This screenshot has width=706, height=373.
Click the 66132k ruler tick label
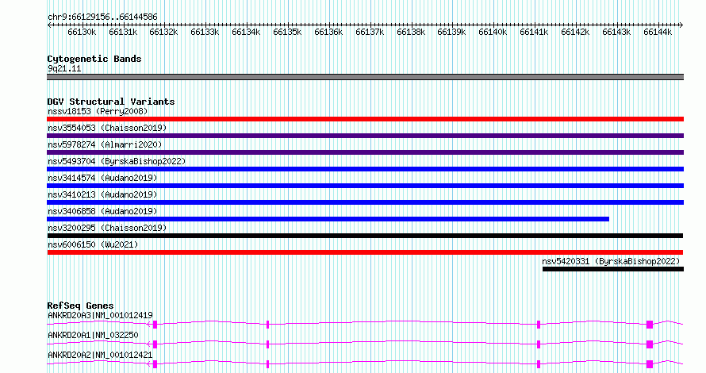[x=163, y=32]
